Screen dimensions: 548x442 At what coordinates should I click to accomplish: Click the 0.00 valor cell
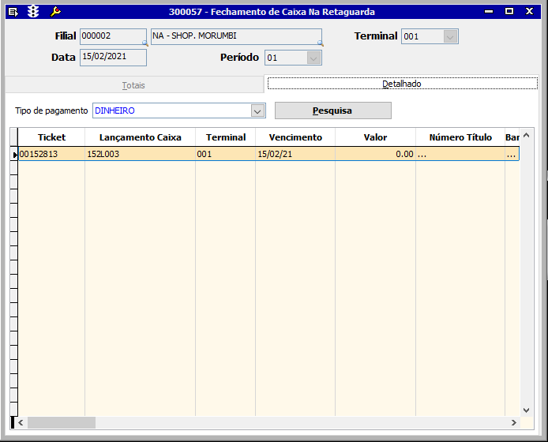(x=375, y=154)
